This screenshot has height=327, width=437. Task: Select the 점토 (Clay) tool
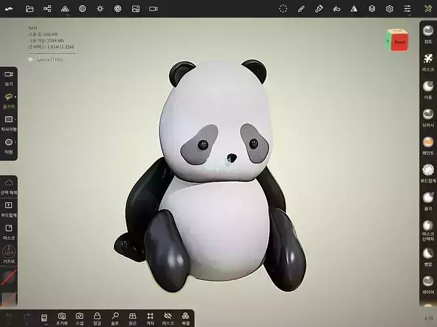pyautogui.click(x=428, y=35)
